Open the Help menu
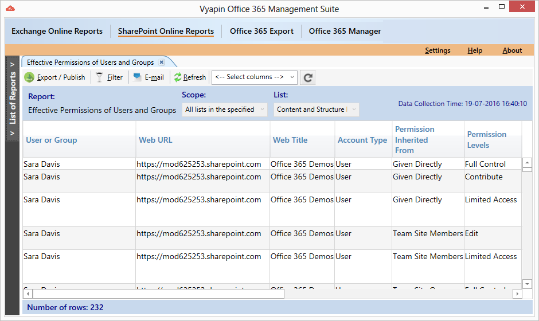The image size is (539, 321). pyautogui.click(x=475, y=50)
